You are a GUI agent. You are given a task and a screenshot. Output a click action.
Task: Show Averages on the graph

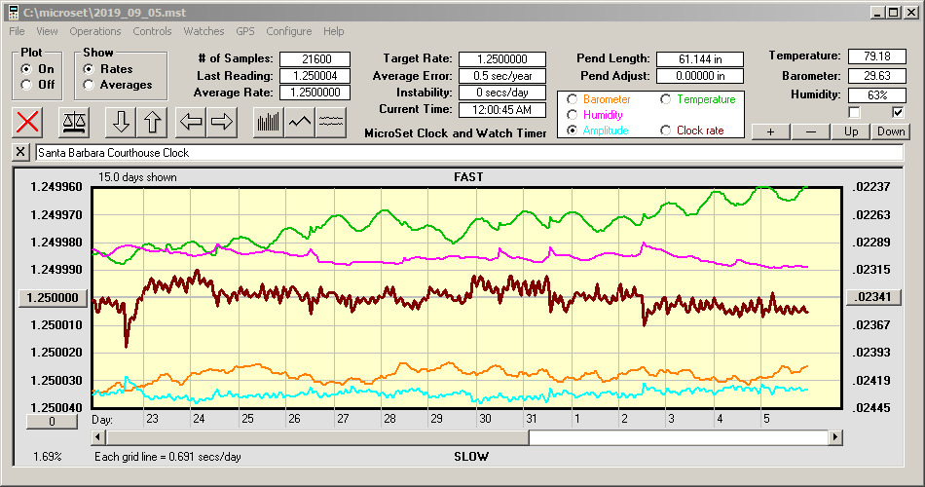[89, 85]
